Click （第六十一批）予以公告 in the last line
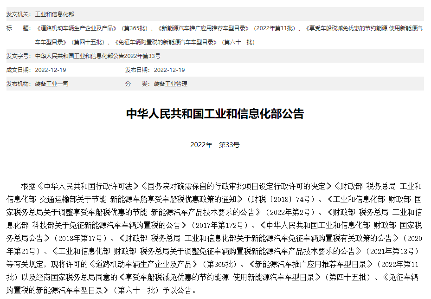This screenshot has height=299, width=431. (151, 291)
